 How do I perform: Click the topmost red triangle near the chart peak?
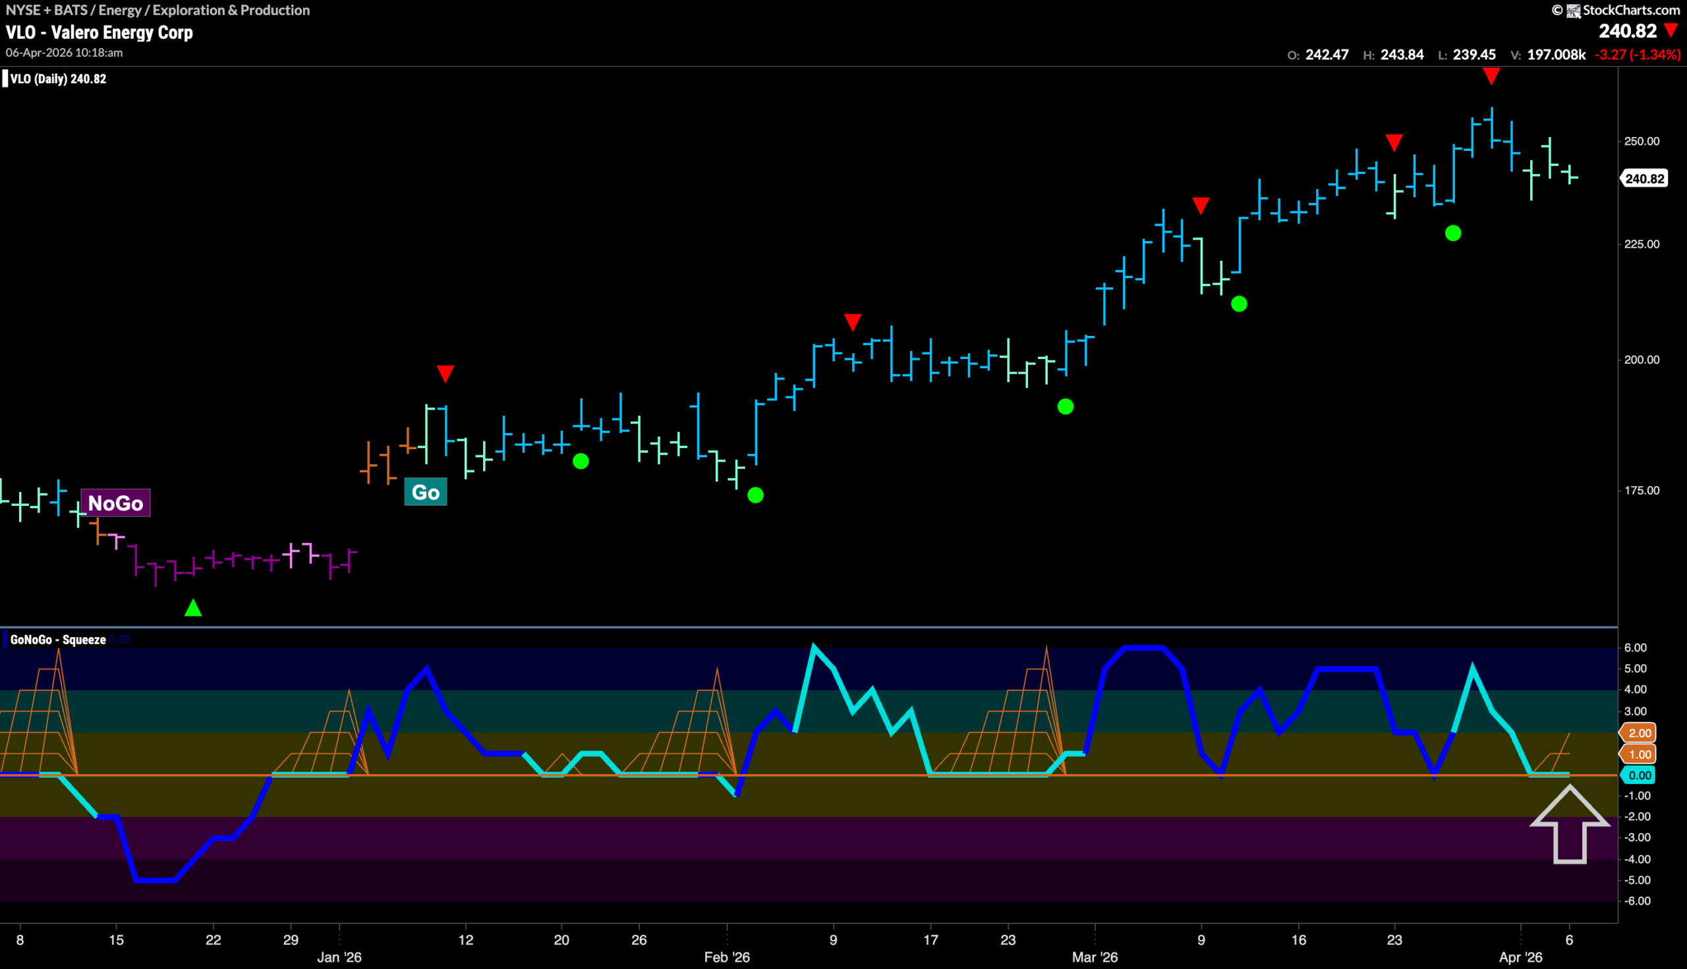[1491, 76]
